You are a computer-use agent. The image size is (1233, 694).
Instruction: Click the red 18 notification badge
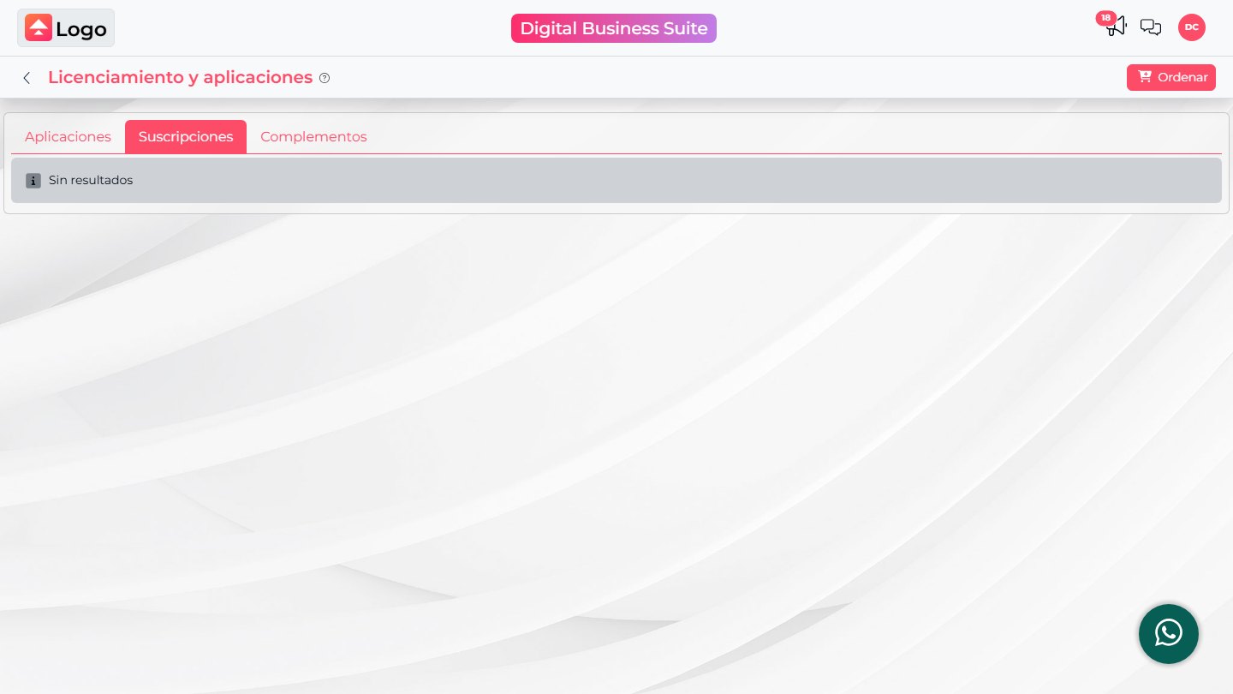click(x=1106, y=18)
